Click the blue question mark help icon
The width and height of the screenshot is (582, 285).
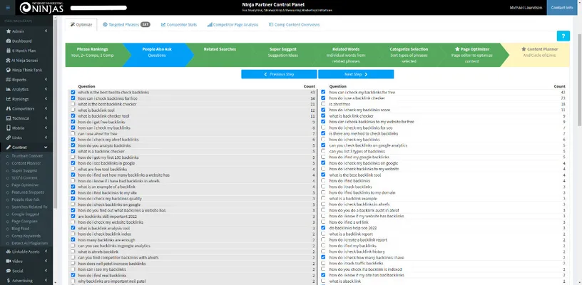[x=563, y=36]
